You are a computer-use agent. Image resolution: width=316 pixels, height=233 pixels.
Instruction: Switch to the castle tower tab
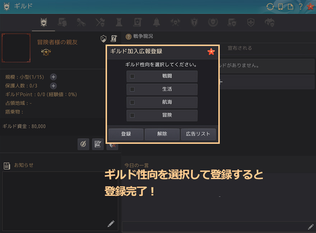click(118, 22)
